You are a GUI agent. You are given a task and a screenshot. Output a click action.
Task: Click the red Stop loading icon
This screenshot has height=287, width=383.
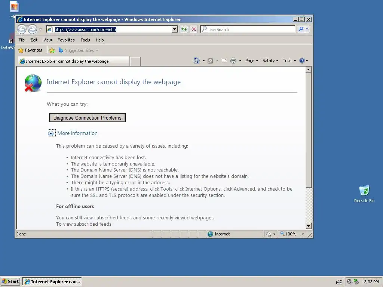click(x=194, y=30)
